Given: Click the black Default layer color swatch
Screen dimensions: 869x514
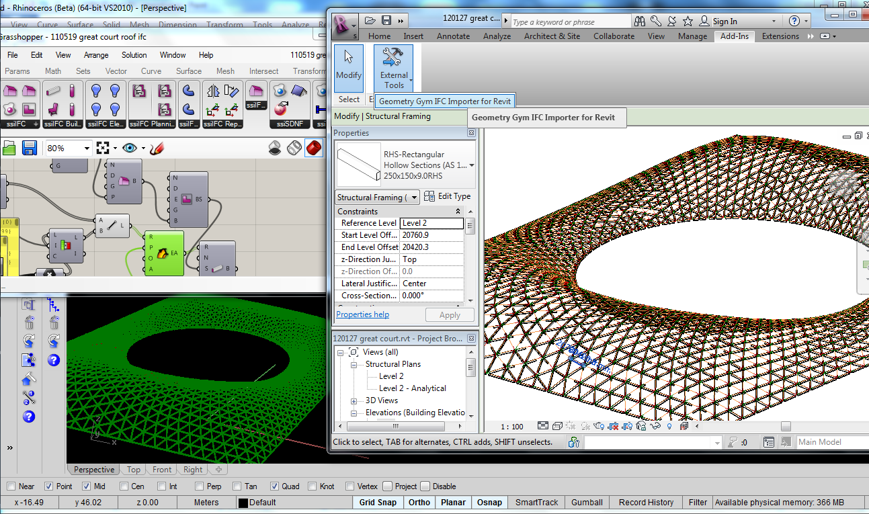Looking at the screenshot, I should point(243,503).
